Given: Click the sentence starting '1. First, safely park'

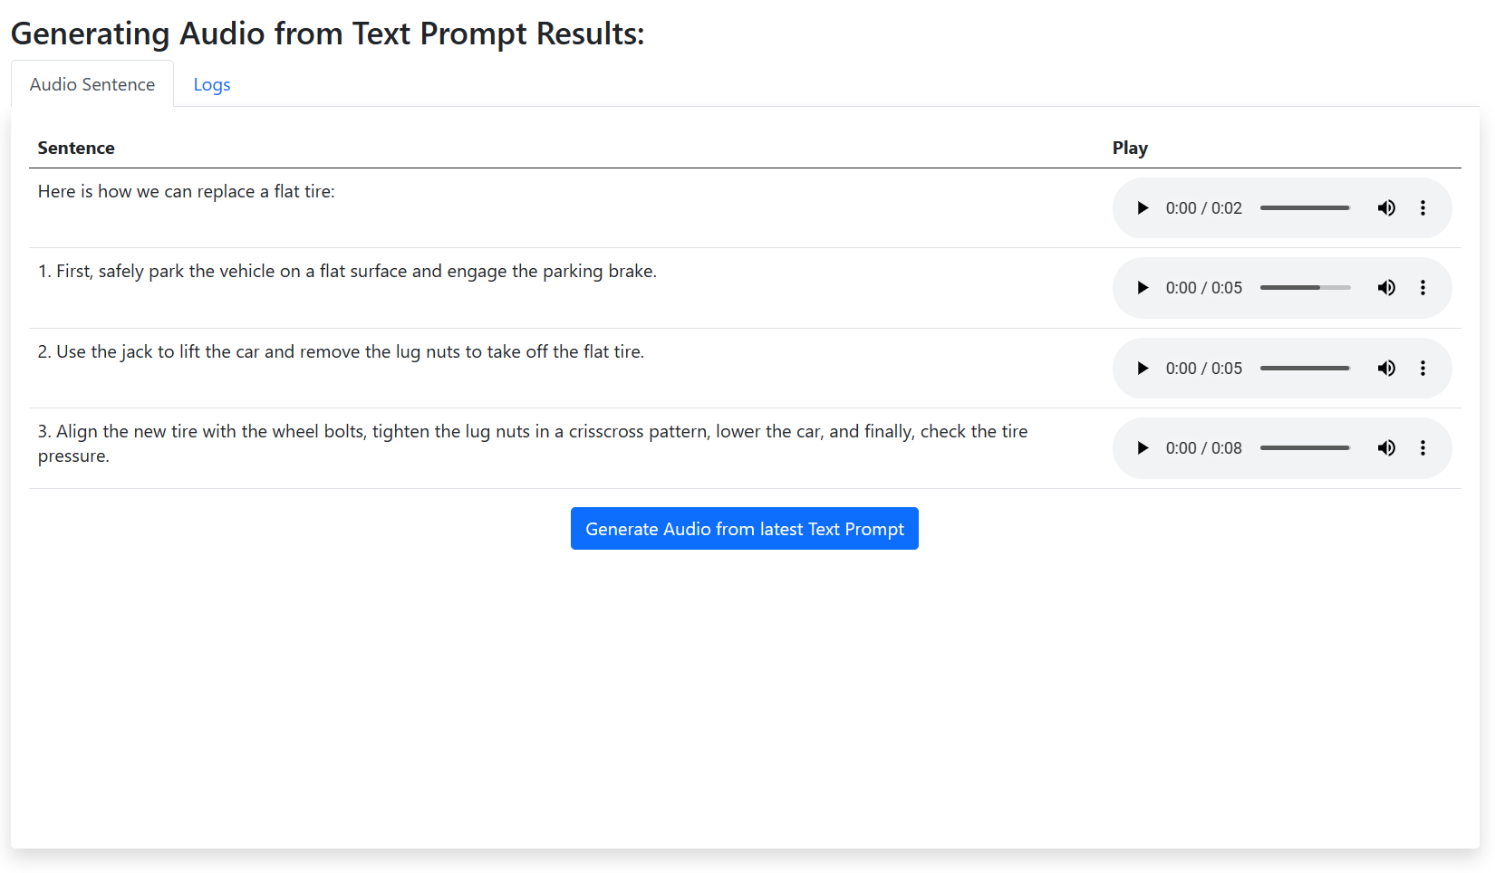Looking at the screenshot, I should click(347, 272).
